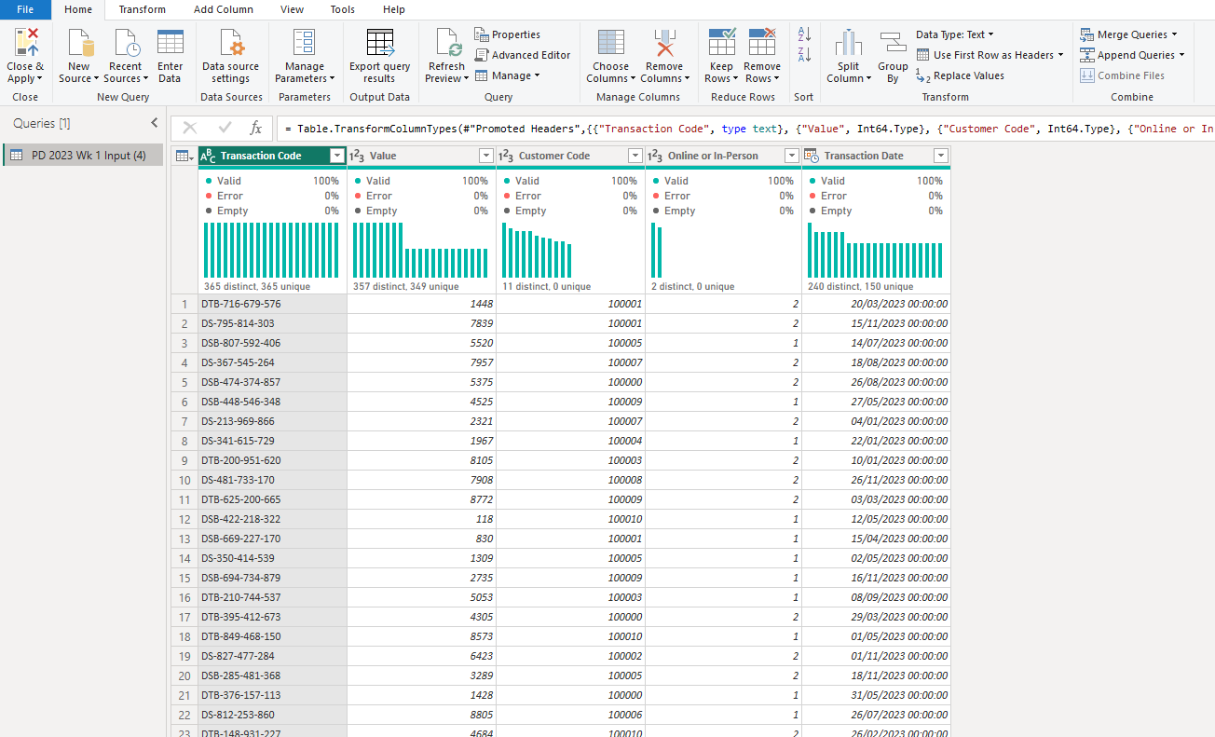This screenshot has height=737, width=1215.
Task: Open Transaction Code column filter dropdown
Action: 336,156
